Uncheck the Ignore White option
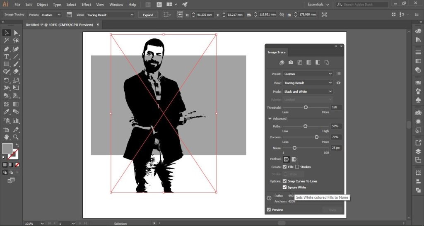The image size is (424, 226). (x=285, y=188)
